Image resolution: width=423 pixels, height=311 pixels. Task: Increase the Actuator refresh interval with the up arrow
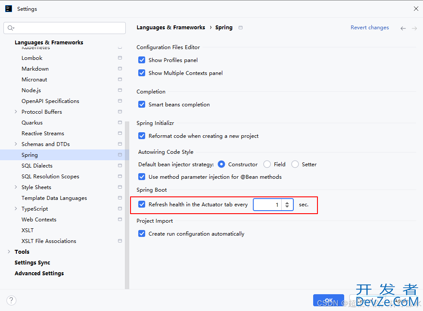[287, 203]
